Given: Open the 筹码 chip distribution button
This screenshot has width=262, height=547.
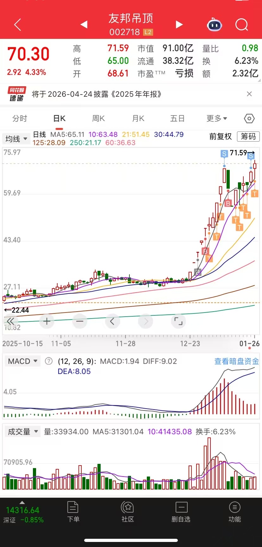Looking at the screenshot, I should pos(248,137).
